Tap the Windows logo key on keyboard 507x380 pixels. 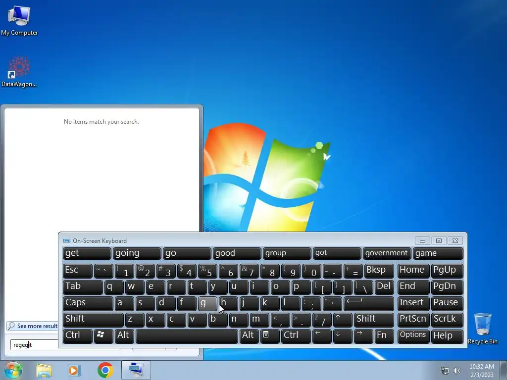click(x=103, y=336)
